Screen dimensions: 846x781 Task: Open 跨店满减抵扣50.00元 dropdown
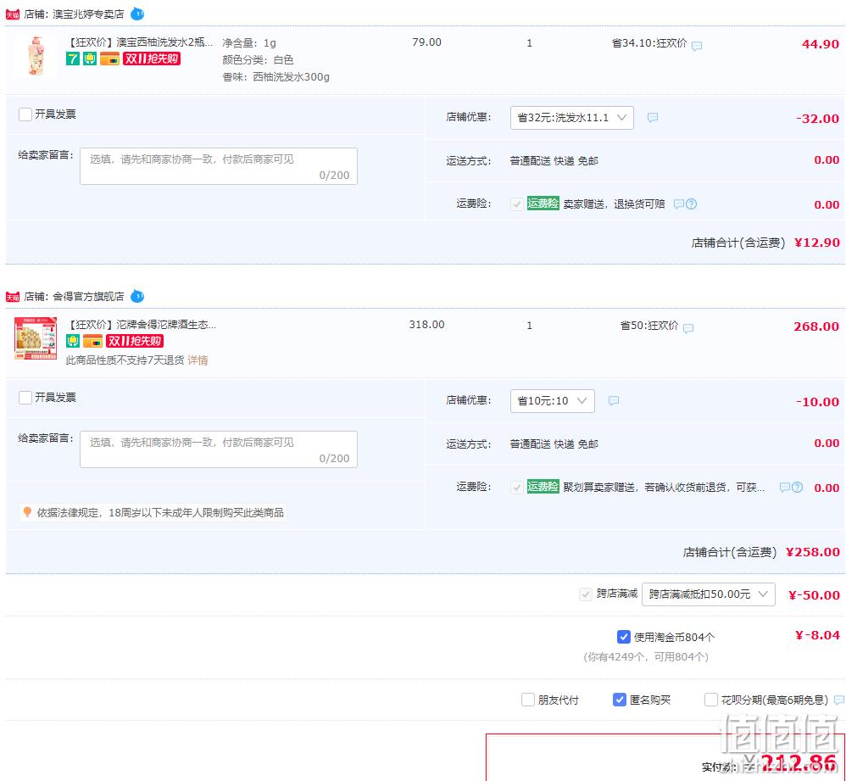coord(709,594)
